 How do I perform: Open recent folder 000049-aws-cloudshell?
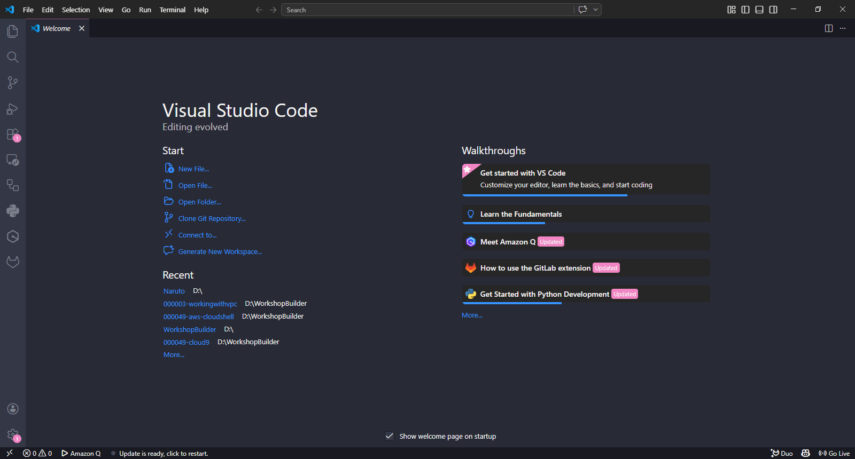198,316
